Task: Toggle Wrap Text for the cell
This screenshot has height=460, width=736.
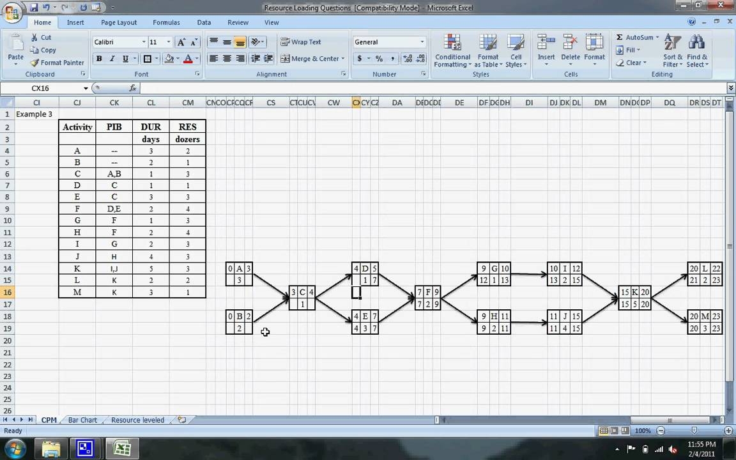Action: (x=300, y=42)
